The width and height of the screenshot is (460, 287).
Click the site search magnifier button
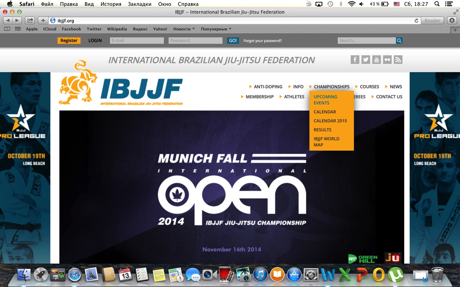point(399,41)
